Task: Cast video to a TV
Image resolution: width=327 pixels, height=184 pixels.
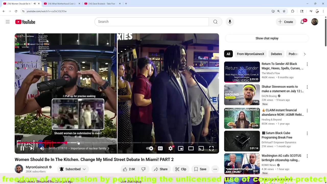Action: [201, 148]
